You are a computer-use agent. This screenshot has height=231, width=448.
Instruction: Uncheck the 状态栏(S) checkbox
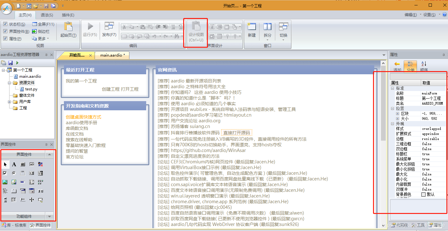point(5,24)
